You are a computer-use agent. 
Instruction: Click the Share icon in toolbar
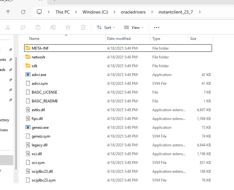[x=68, y=27]
